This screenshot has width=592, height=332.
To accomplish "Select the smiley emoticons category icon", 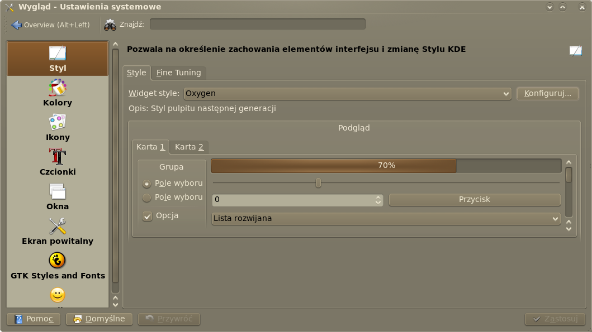I will click(x=58, y=295).
